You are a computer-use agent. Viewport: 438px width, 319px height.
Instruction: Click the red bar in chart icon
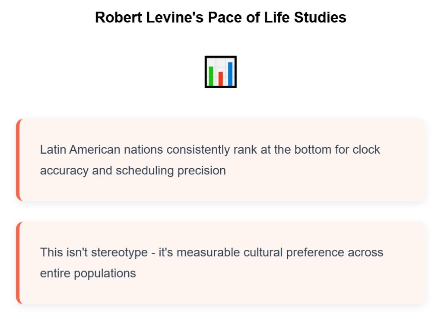click(x=220, y=78)
